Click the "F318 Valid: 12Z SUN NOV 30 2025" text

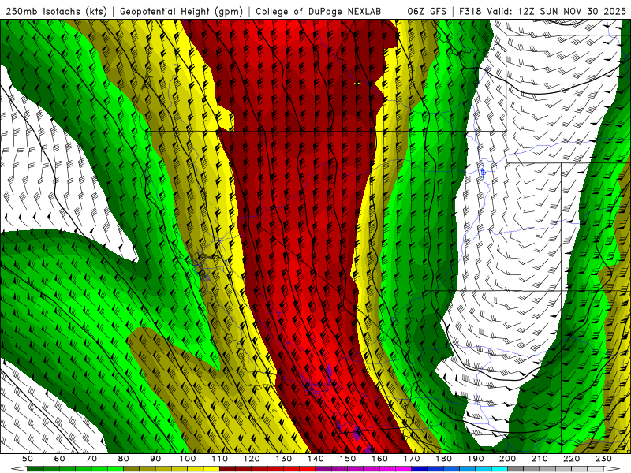point(543,12)
